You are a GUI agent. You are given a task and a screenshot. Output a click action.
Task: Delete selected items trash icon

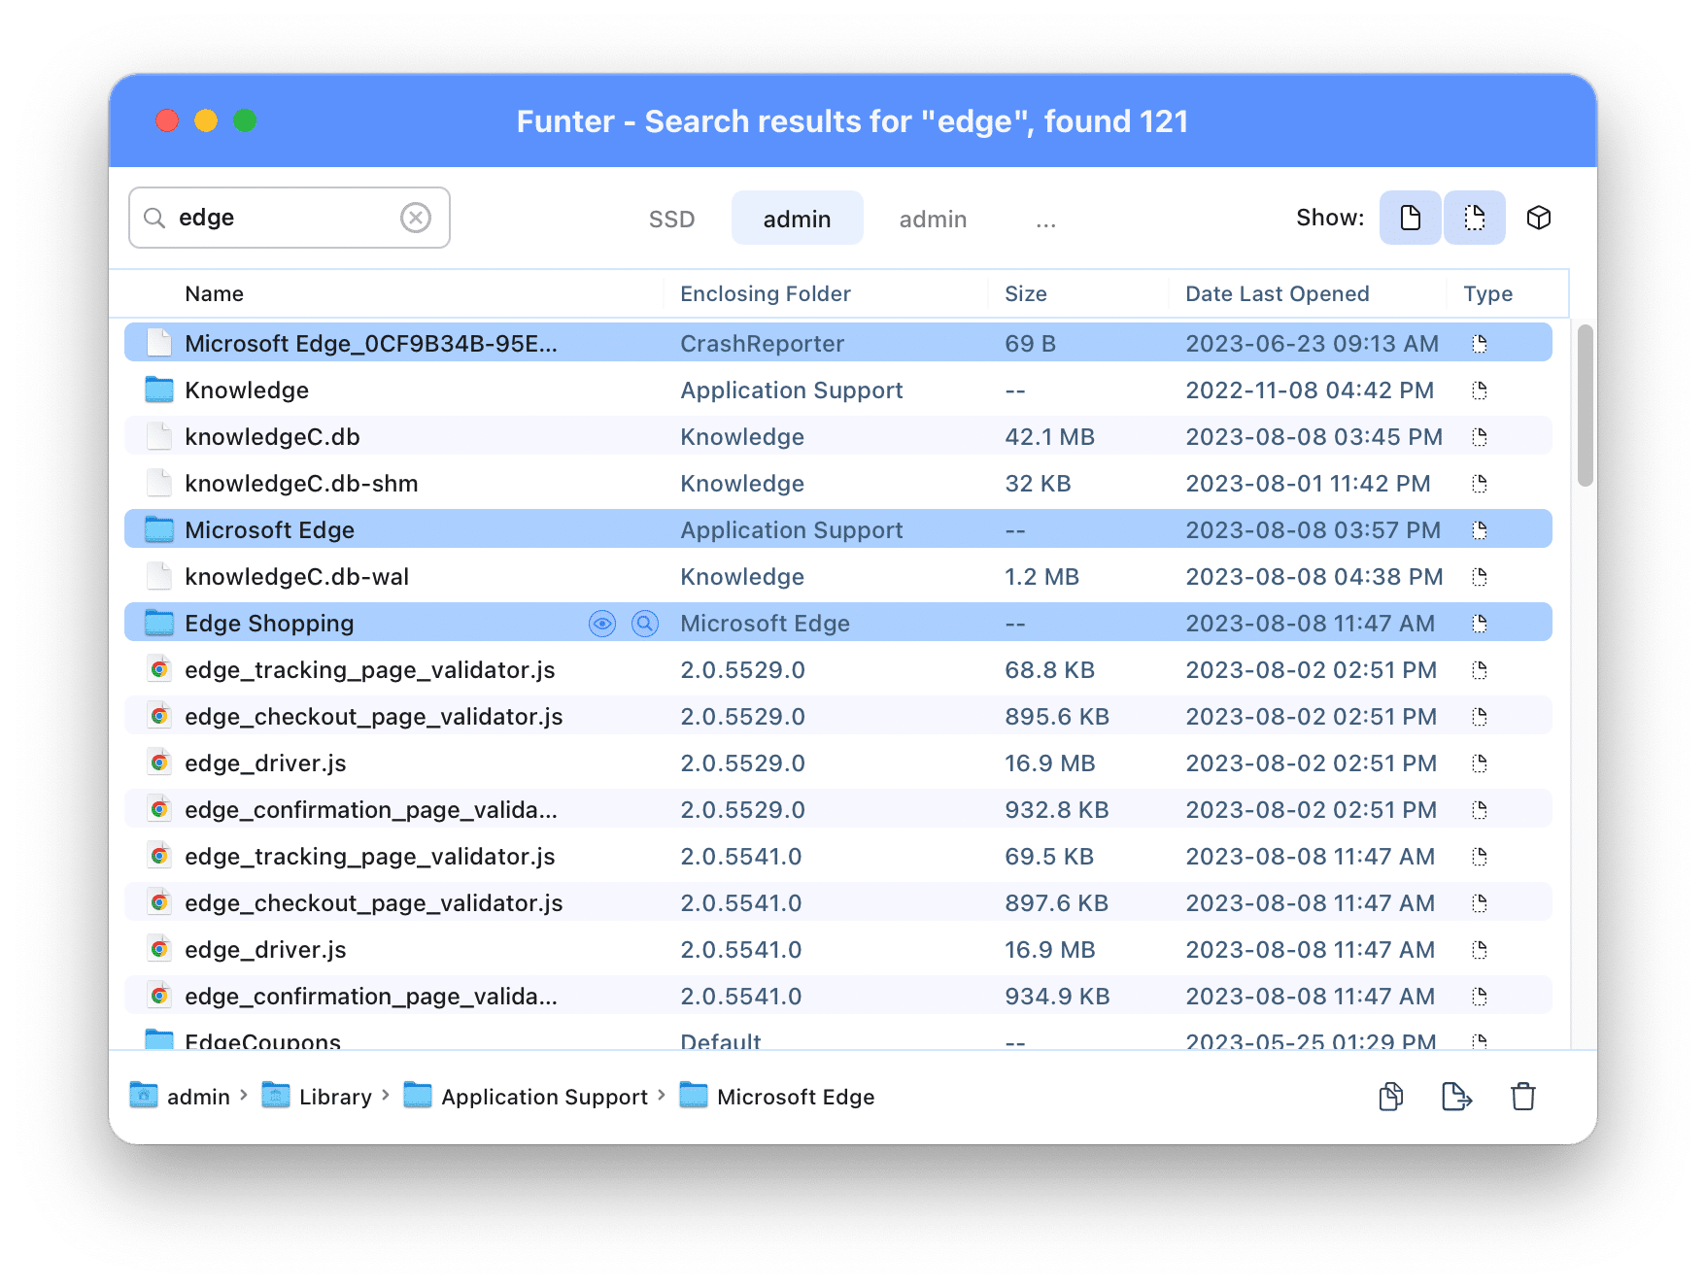point(1523,1097)
